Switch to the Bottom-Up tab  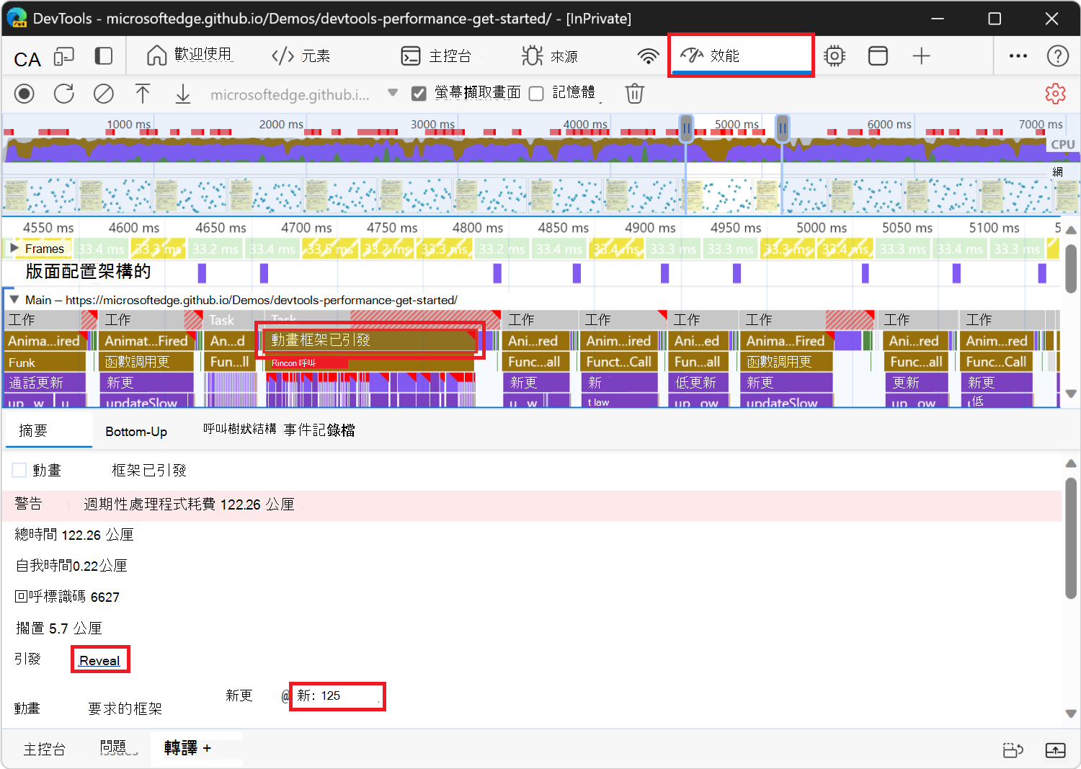click(x=136, y=431)
